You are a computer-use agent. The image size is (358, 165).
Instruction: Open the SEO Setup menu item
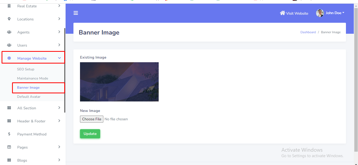pos(26,69)
